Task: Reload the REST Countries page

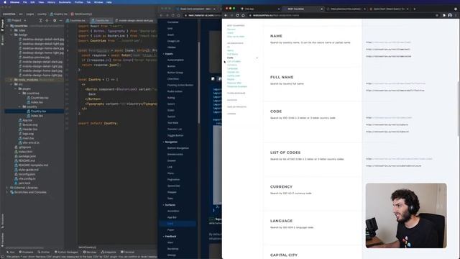Action: point(237,15)
